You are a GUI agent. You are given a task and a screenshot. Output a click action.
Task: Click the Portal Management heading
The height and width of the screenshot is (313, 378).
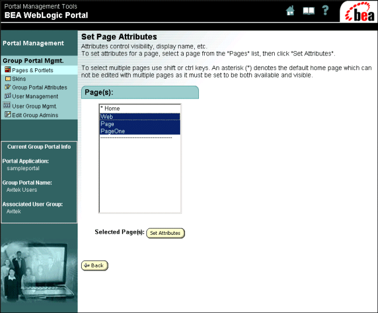33,43
